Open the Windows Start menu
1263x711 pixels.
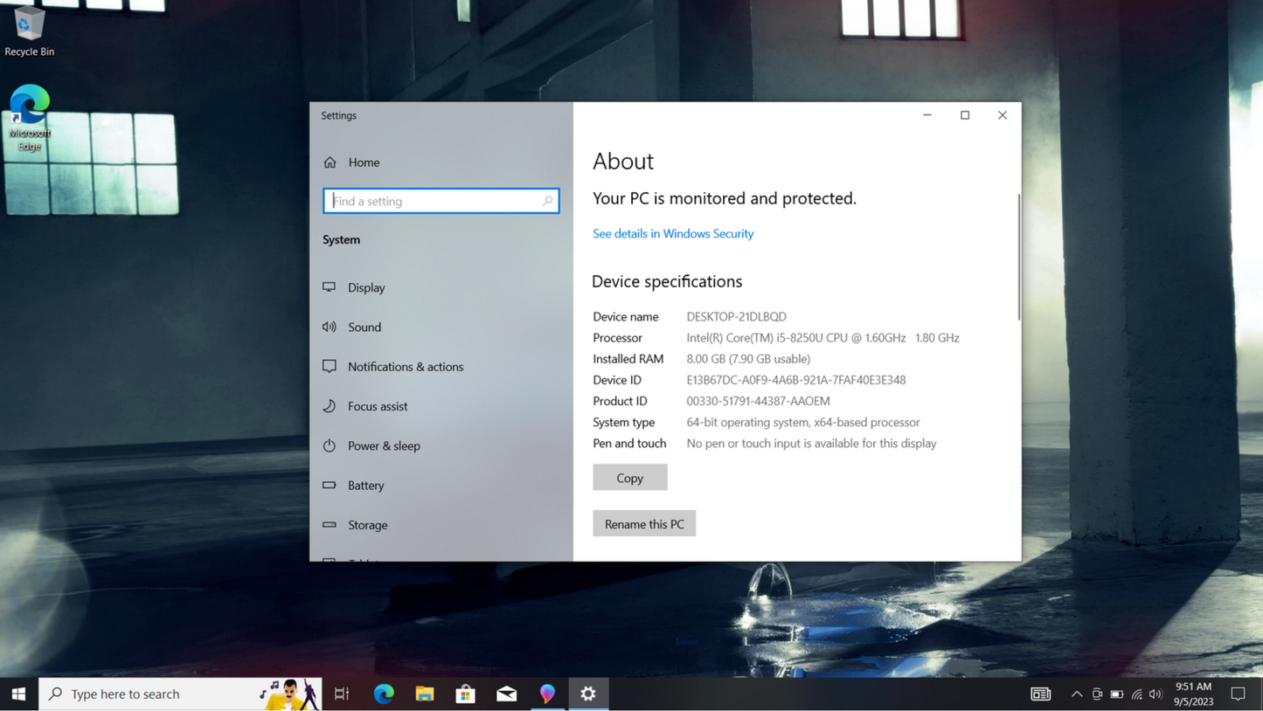point(18,694)
